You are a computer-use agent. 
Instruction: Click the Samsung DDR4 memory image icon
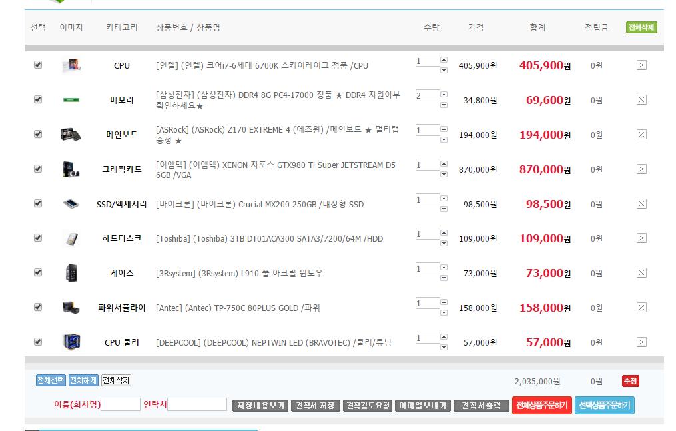[71, 100]
